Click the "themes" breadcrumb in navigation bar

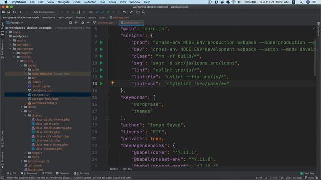point(80,18)
